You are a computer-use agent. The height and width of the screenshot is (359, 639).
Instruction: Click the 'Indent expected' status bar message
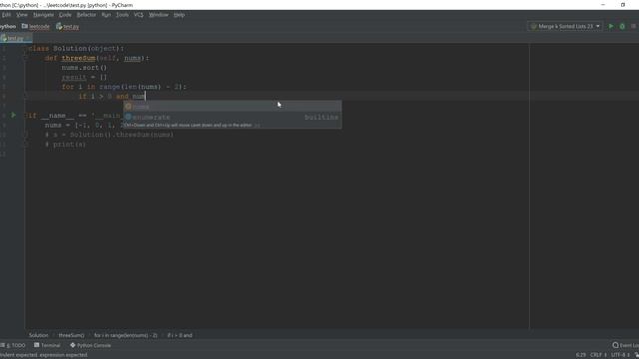tap(44, 355)
